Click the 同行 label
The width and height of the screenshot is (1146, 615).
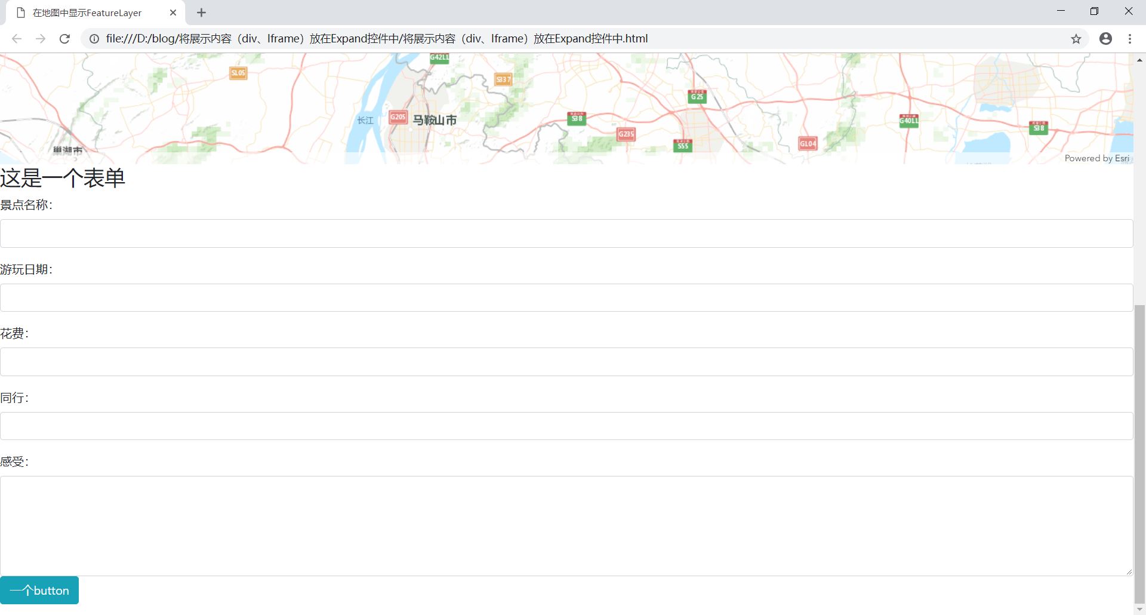[14, 398]
